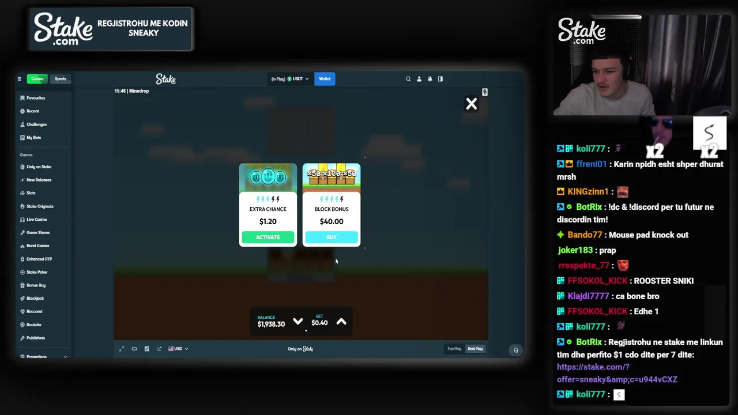738x415 pixels.
Task: Click the Stake logo in header
Action: pyautogui.click(x=165, y=79)
